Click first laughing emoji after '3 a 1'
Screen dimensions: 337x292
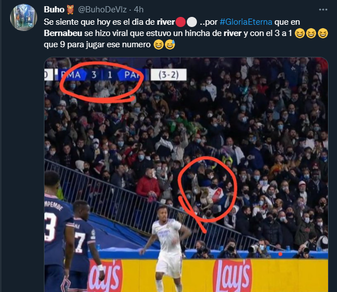click(x=300, y=34)
